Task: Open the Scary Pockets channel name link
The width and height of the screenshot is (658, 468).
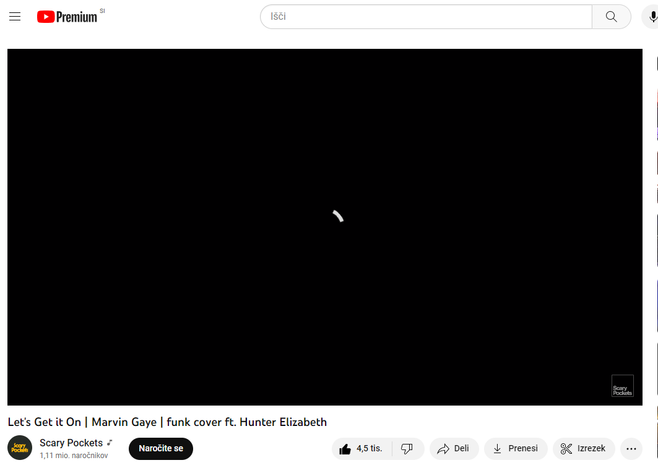Action: click(x=70, y=442)
